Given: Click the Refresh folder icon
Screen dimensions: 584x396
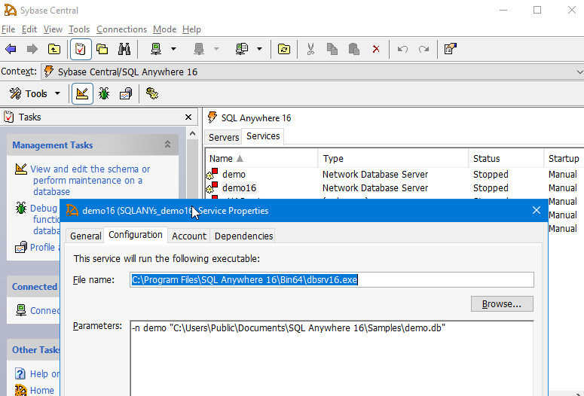Looking at the screenshot, I should (284, 49).
